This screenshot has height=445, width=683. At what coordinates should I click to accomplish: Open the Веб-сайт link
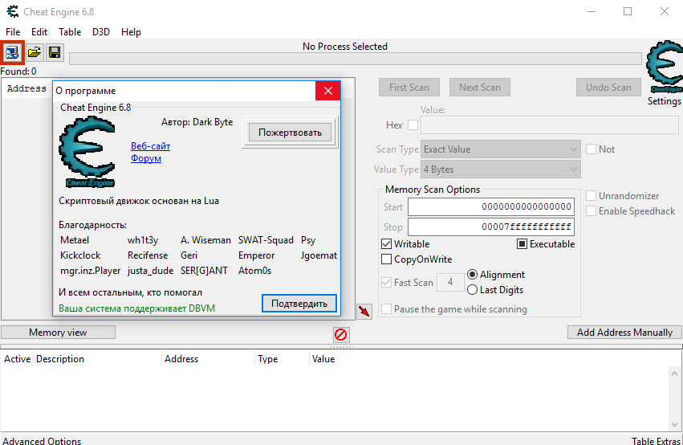coord(150,146)
